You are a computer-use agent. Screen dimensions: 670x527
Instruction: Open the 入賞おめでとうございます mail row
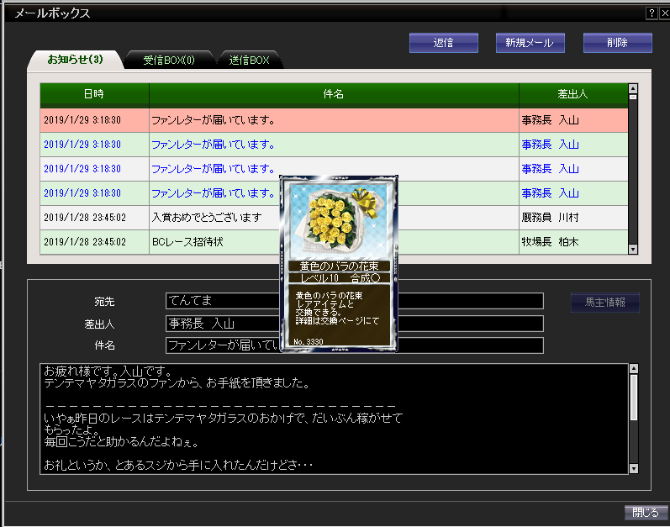pyautogui.click(x=206, y=218)
